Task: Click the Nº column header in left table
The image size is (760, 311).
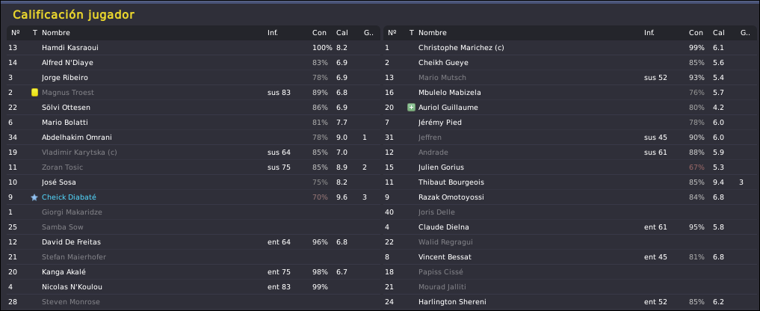Action: (x=16, y=33)
